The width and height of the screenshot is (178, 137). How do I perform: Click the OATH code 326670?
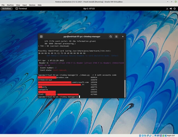pyautogui.click(x=94, y=80)
